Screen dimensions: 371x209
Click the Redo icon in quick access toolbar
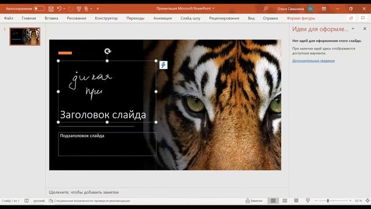[x=70, y=9]
